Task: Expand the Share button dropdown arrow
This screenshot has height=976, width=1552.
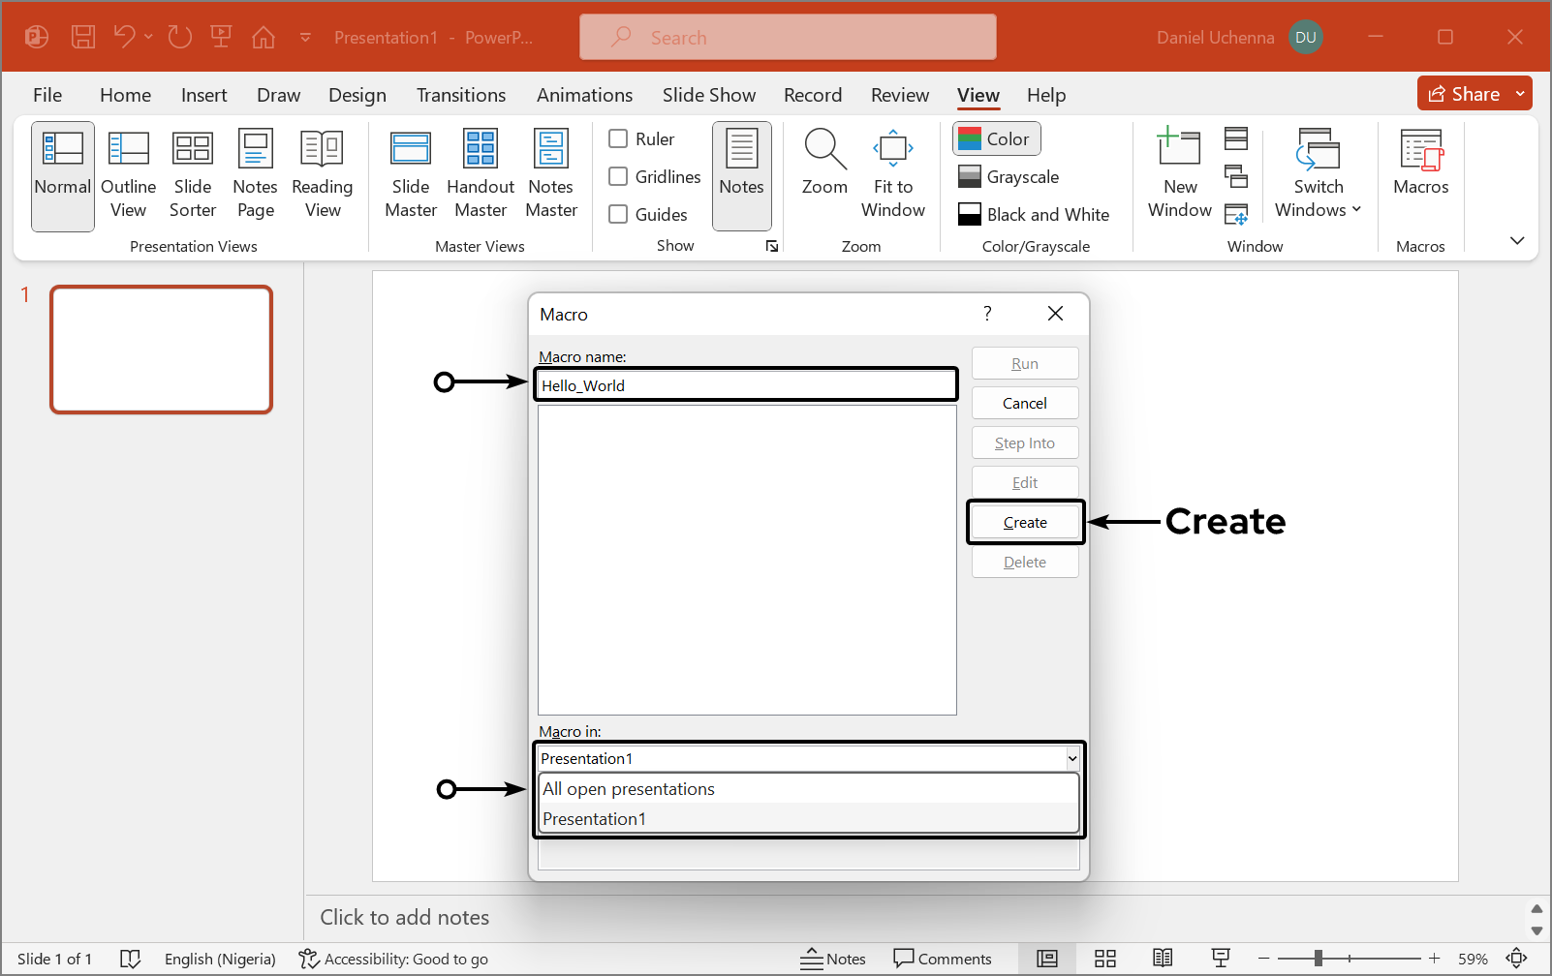Action: pyautogui.click(x=1520, y=94)
